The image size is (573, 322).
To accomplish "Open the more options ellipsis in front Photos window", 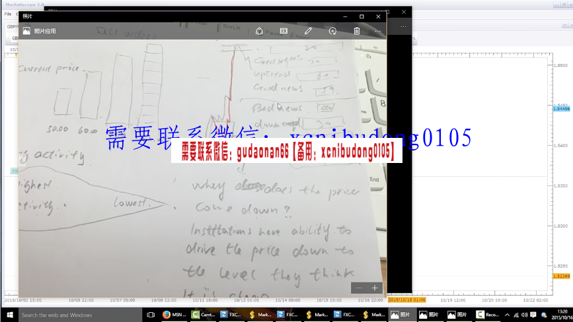I will pyautogui.click(x=378, y=31).
